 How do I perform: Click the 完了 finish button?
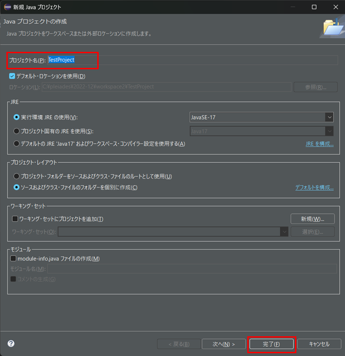tap(271, 344)
